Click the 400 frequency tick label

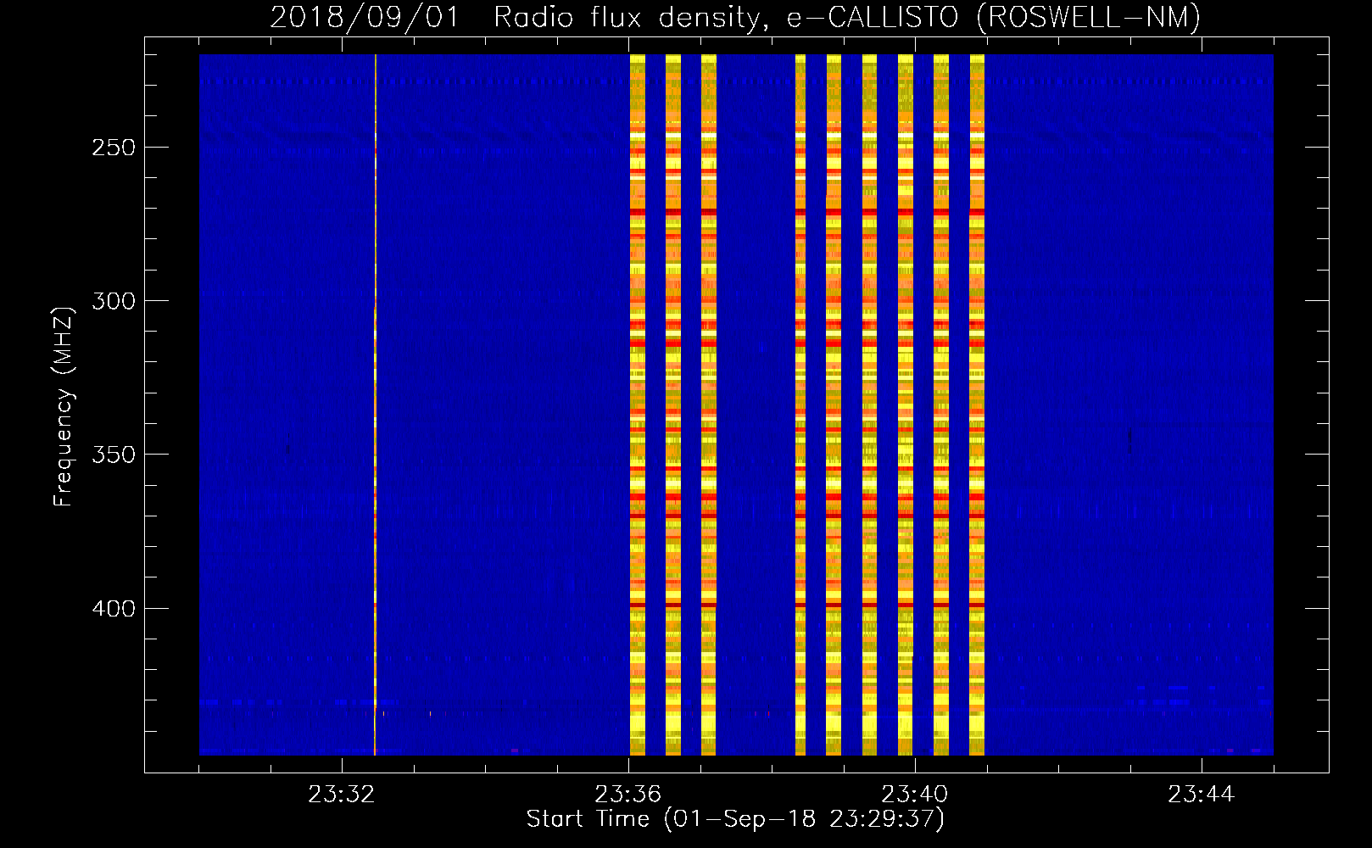click(x=114, y=609)
